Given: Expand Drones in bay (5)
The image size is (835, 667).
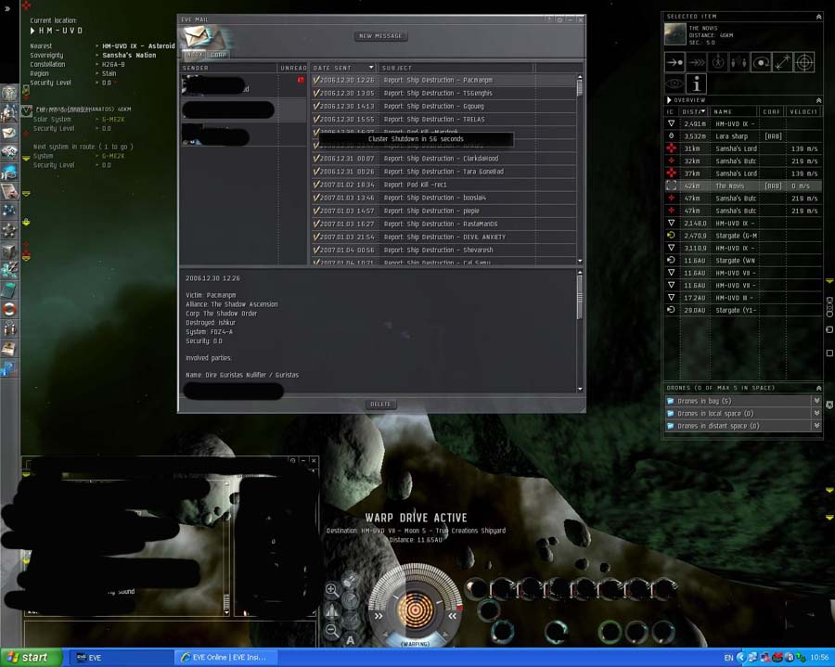Looking at the screenshot, I should click(816, 401).
